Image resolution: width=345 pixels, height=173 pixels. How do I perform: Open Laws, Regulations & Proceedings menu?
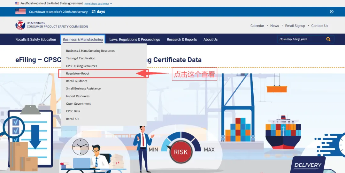[x=135, y=40]
